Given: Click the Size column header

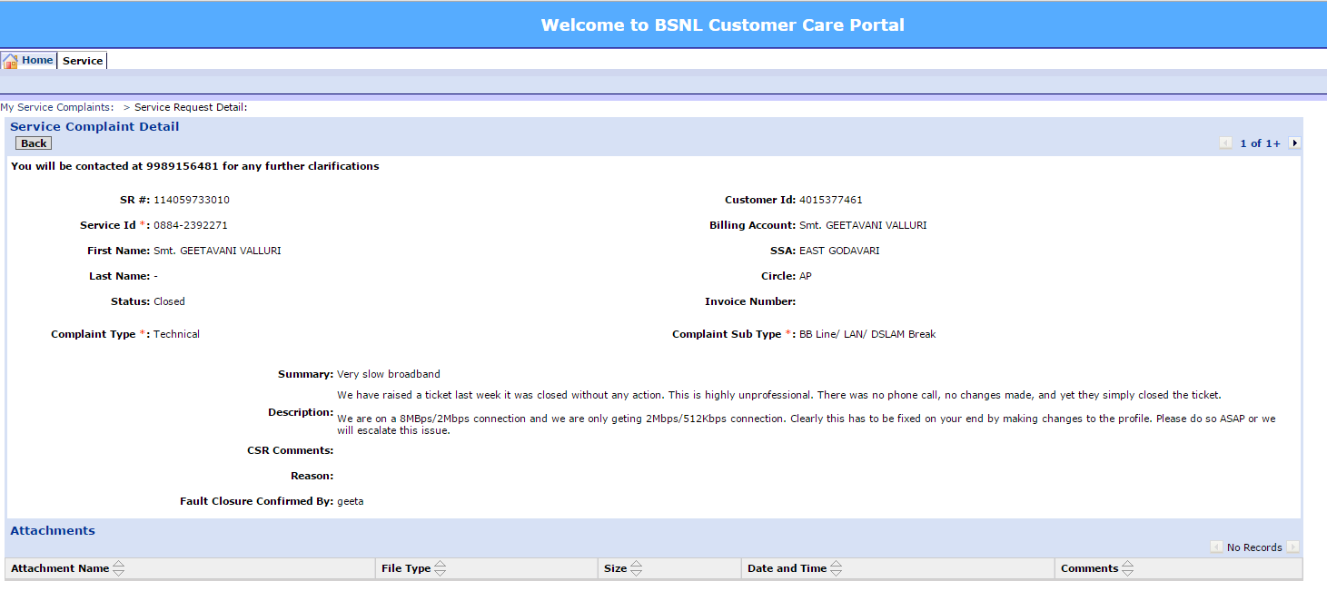Looking at the screenshot, I should [x=615, y=568].
